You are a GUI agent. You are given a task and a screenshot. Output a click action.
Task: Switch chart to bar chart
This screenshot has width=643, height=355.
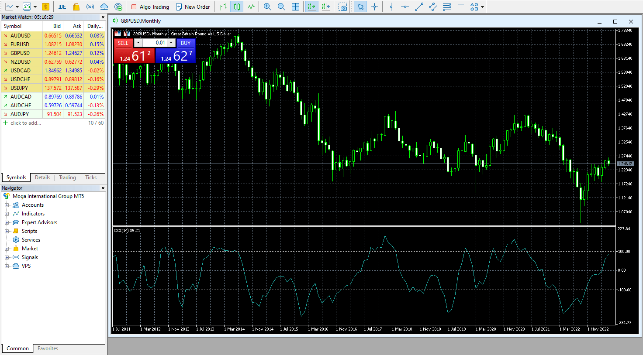(x=223, y=7)
